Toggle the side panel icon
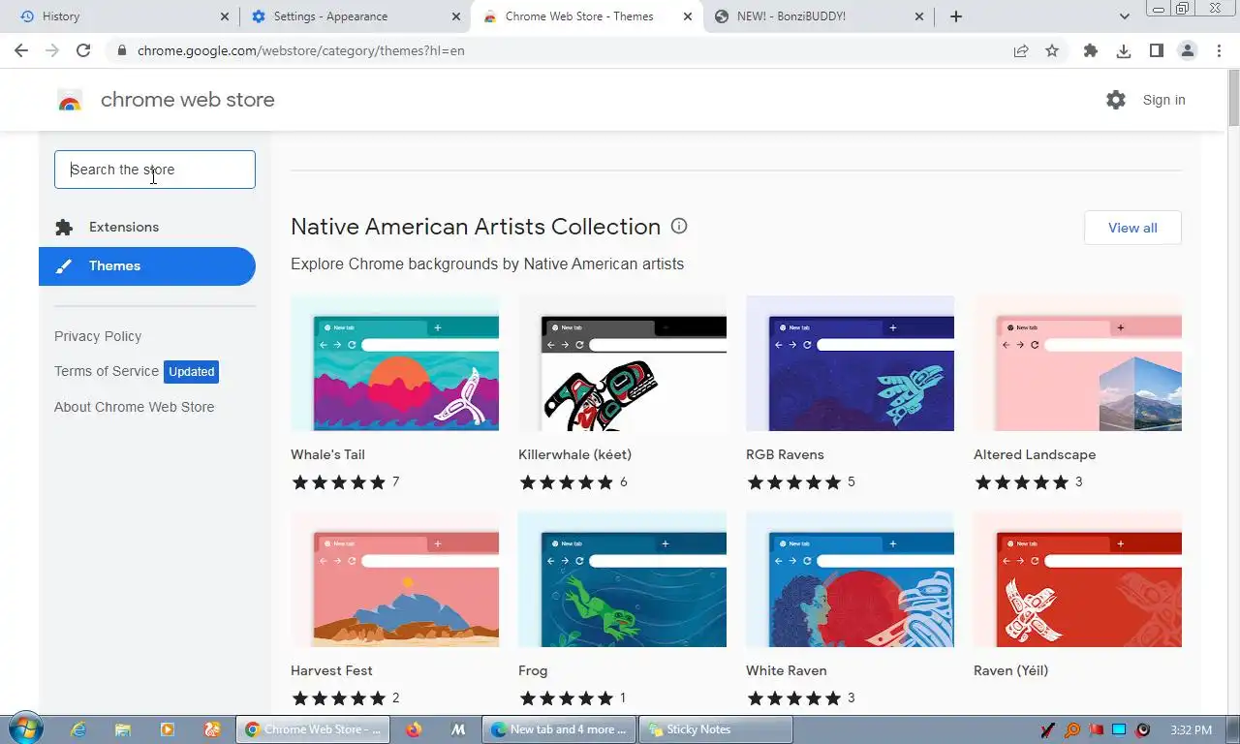This screenshot has height=744, width=1240. (x=1156, y=50)
